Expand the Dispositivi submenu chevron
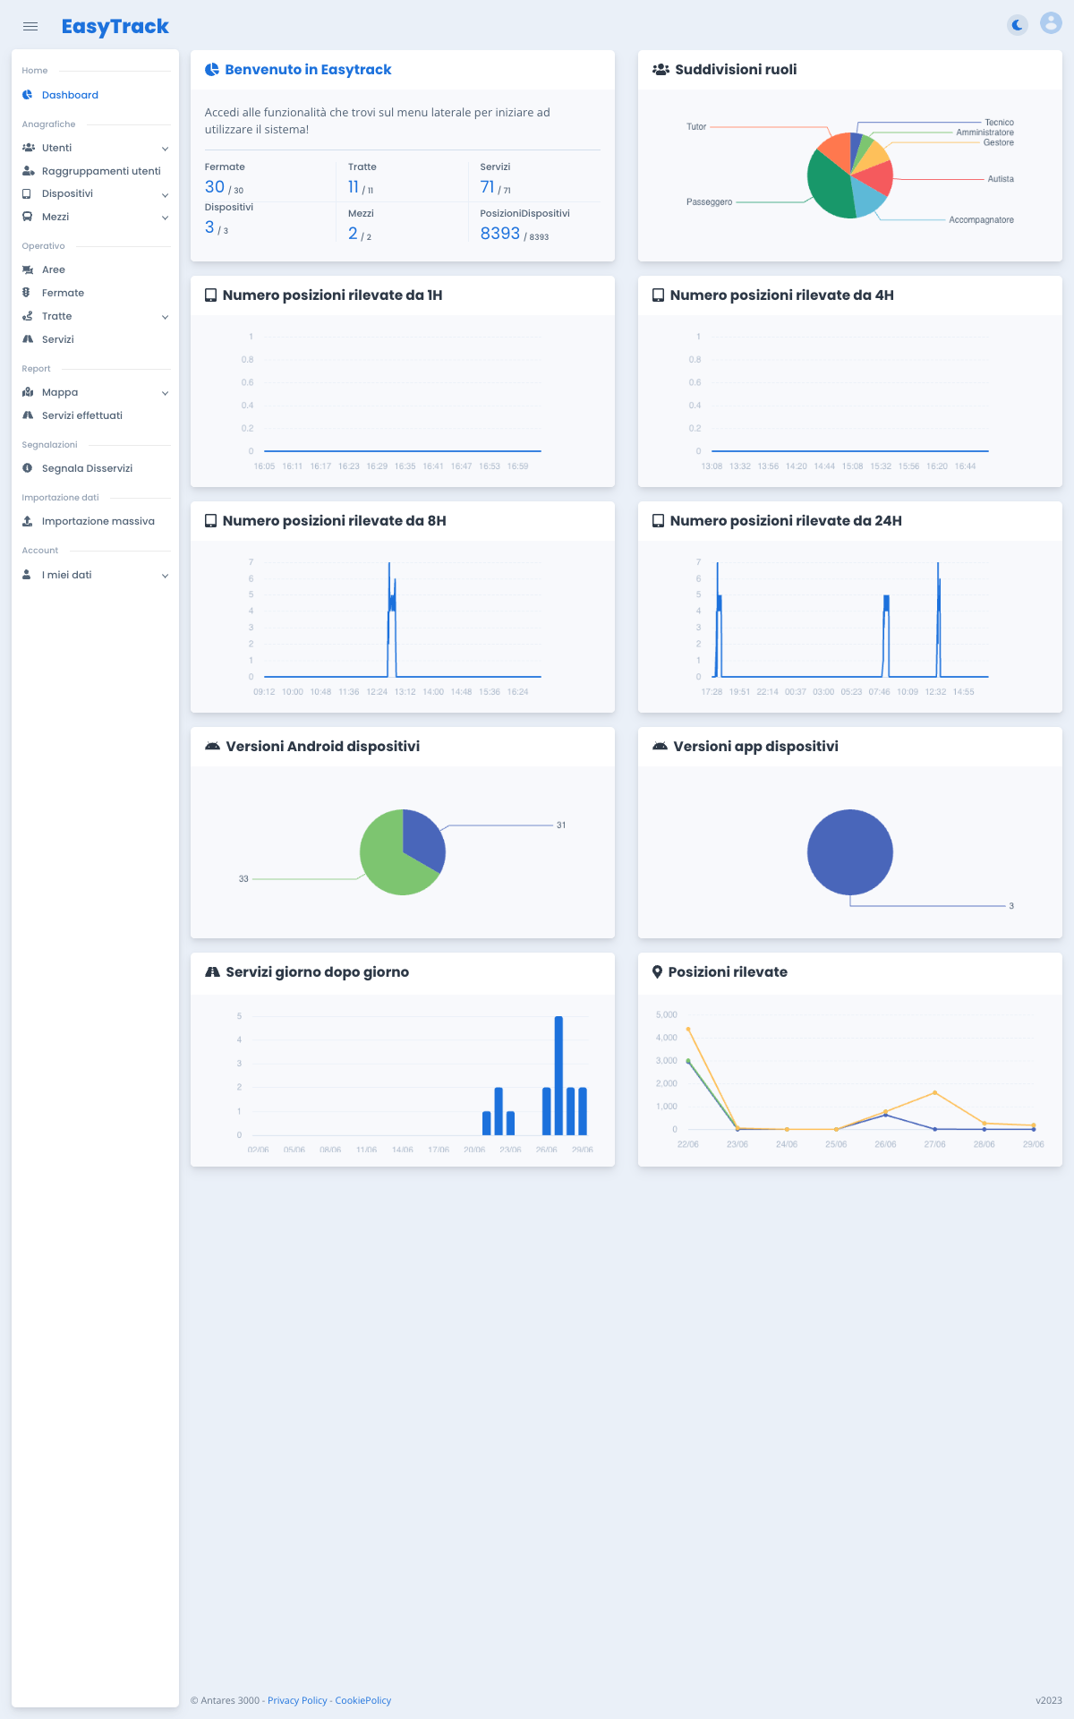This screenshot has width=1074, height=1719. [165, 194]
